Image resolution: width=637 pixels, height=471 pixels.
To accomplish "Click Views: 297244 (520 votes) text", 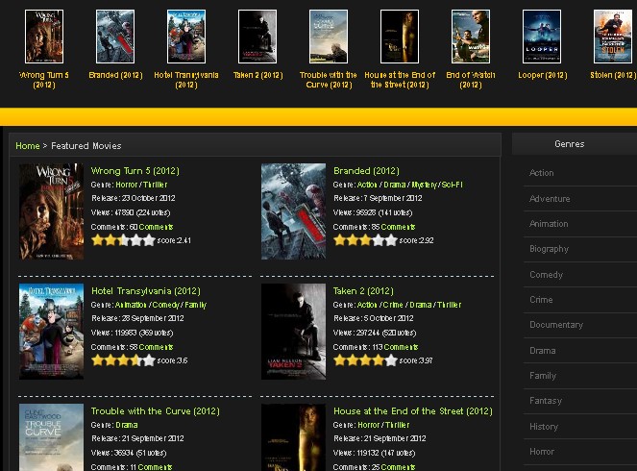I will (x=375, y=333).
